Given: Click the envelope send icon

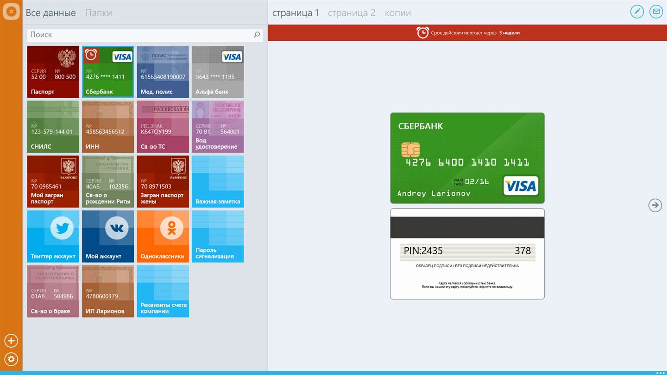Looking at the screenshot, I should pos(656,12).
